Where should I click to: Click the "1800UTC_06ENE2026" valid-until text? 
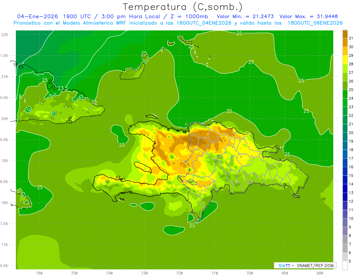point(315,23)
